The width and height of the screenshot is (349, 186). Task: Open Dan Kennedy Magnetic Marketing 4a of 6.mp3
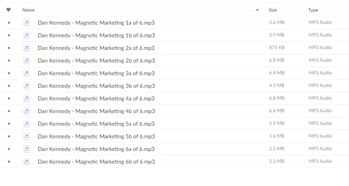(x=96, y=98)
